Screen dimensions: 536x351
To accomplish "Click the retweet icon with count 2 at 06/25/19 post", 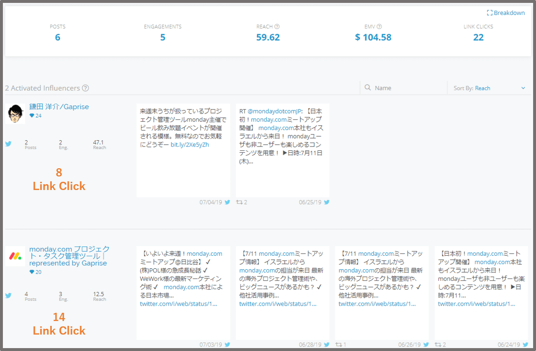I will coord(239,202).
